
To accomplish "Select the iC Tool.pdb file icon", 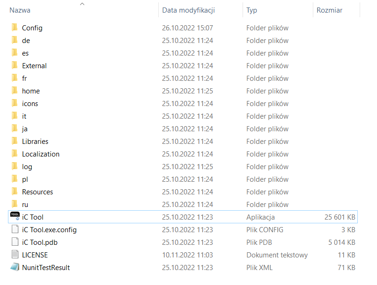I will tap(15, 242).
